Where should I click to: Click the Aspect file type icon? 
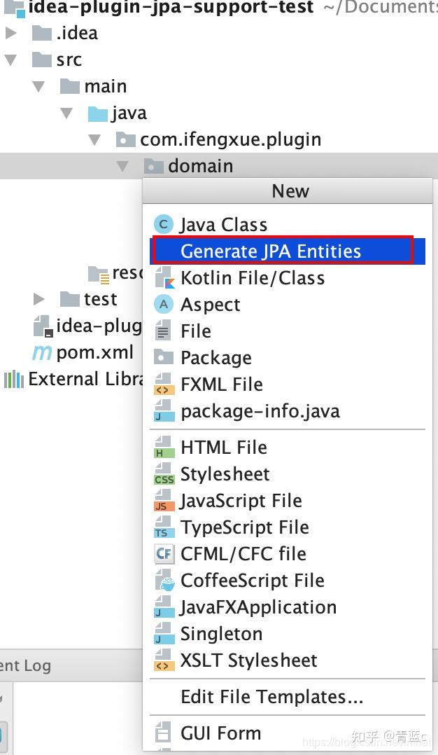[x=164, y=304]
